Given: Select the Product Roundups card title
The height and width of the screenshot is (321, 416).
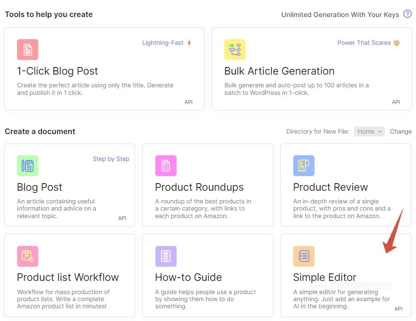Looking at the screenshot, I should [x=199, y=187].
